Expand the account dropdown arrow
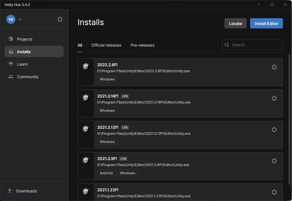Screen dimensions: 292x201 (x=20, y=20)
